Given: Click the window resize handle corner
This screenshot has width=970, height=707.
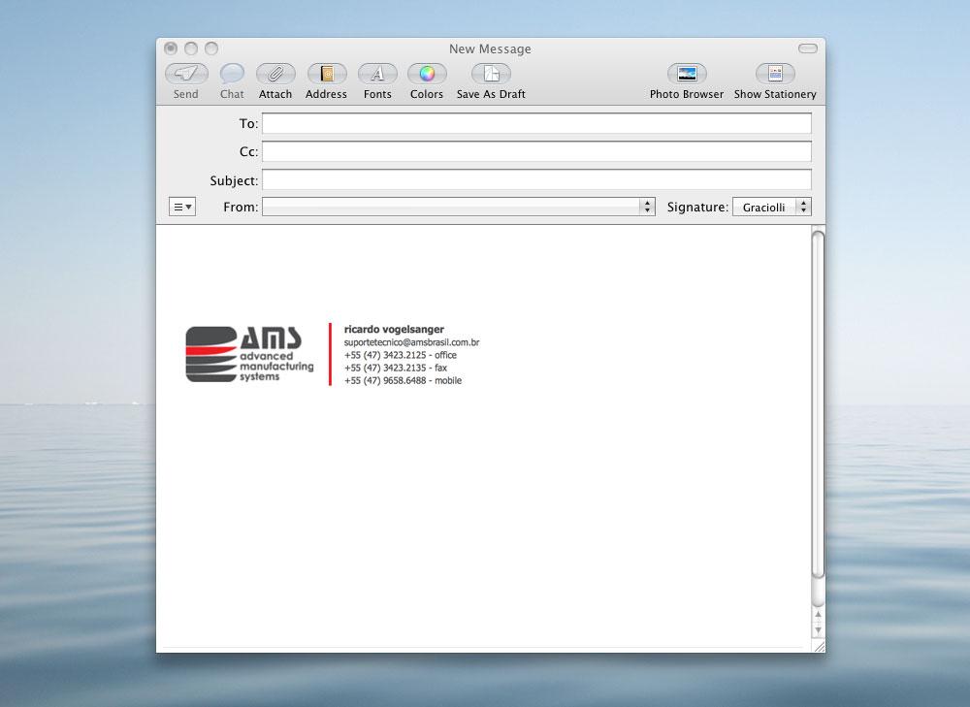Looking at the screenshot, I should point(819,645).
